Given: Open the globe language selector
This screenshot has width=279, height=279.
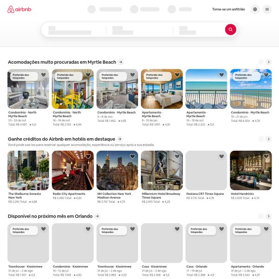Looking at the screenshot, I should [x=255, y=9].
